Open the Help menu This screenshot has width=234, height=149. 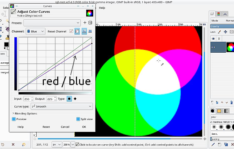(x=102, y=7)
